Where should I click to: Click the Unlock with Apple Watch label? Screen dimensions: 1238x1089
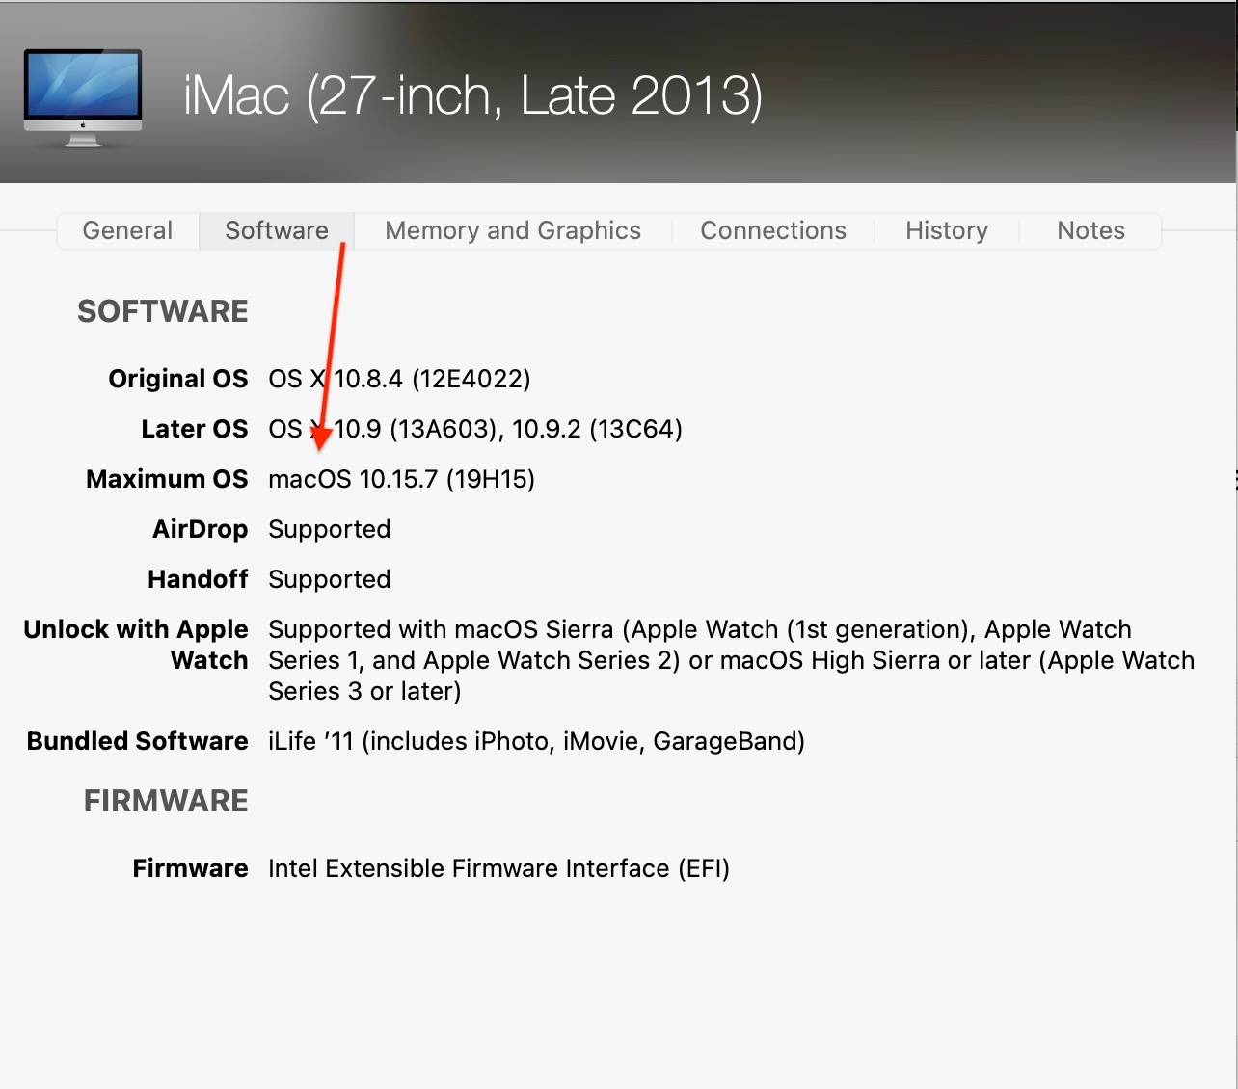[136, 645]
